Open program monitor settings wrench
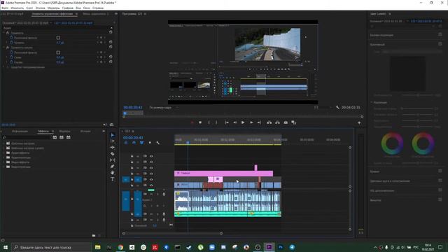The height and width of the screenshot is (252, 448). coord(337,107)
